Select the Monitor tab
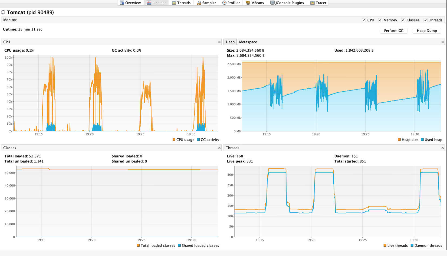Image resolution: width=447 pixels, height=256 pixels. point(156,3)
